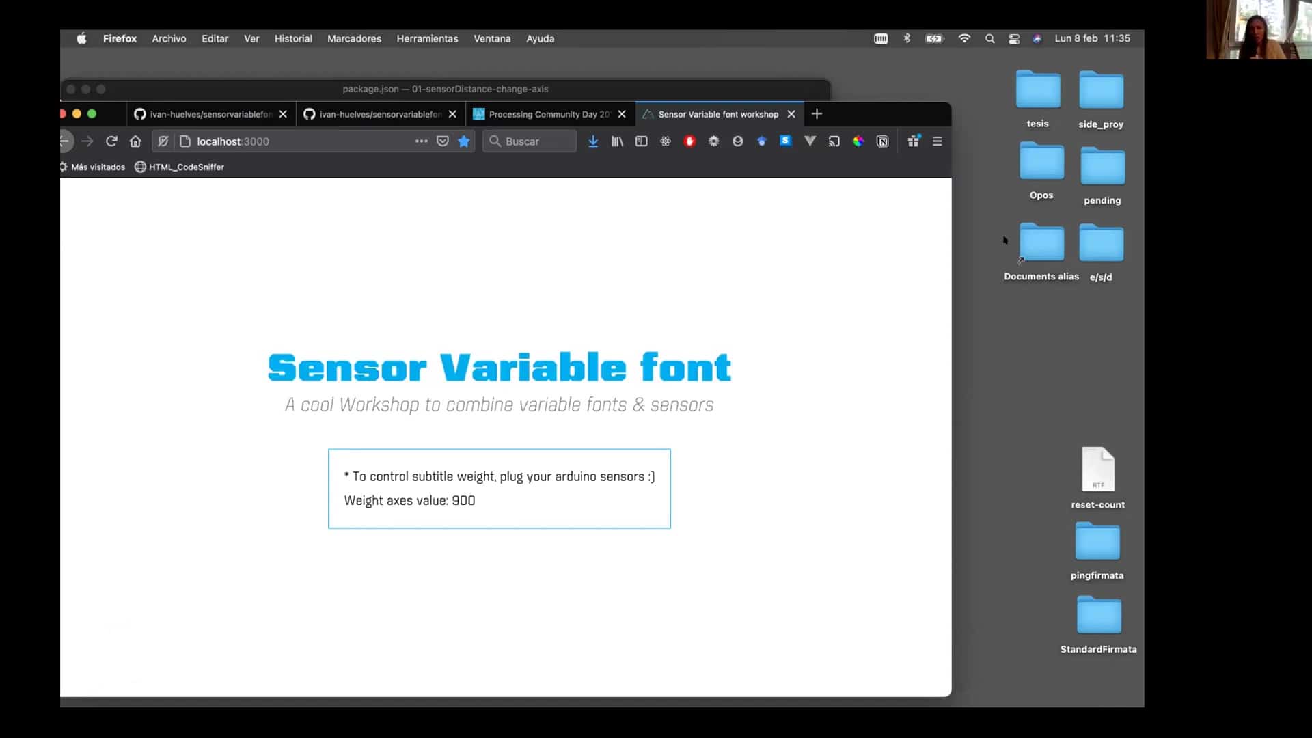Open the Firefox account icon

(x=737, y=141)
